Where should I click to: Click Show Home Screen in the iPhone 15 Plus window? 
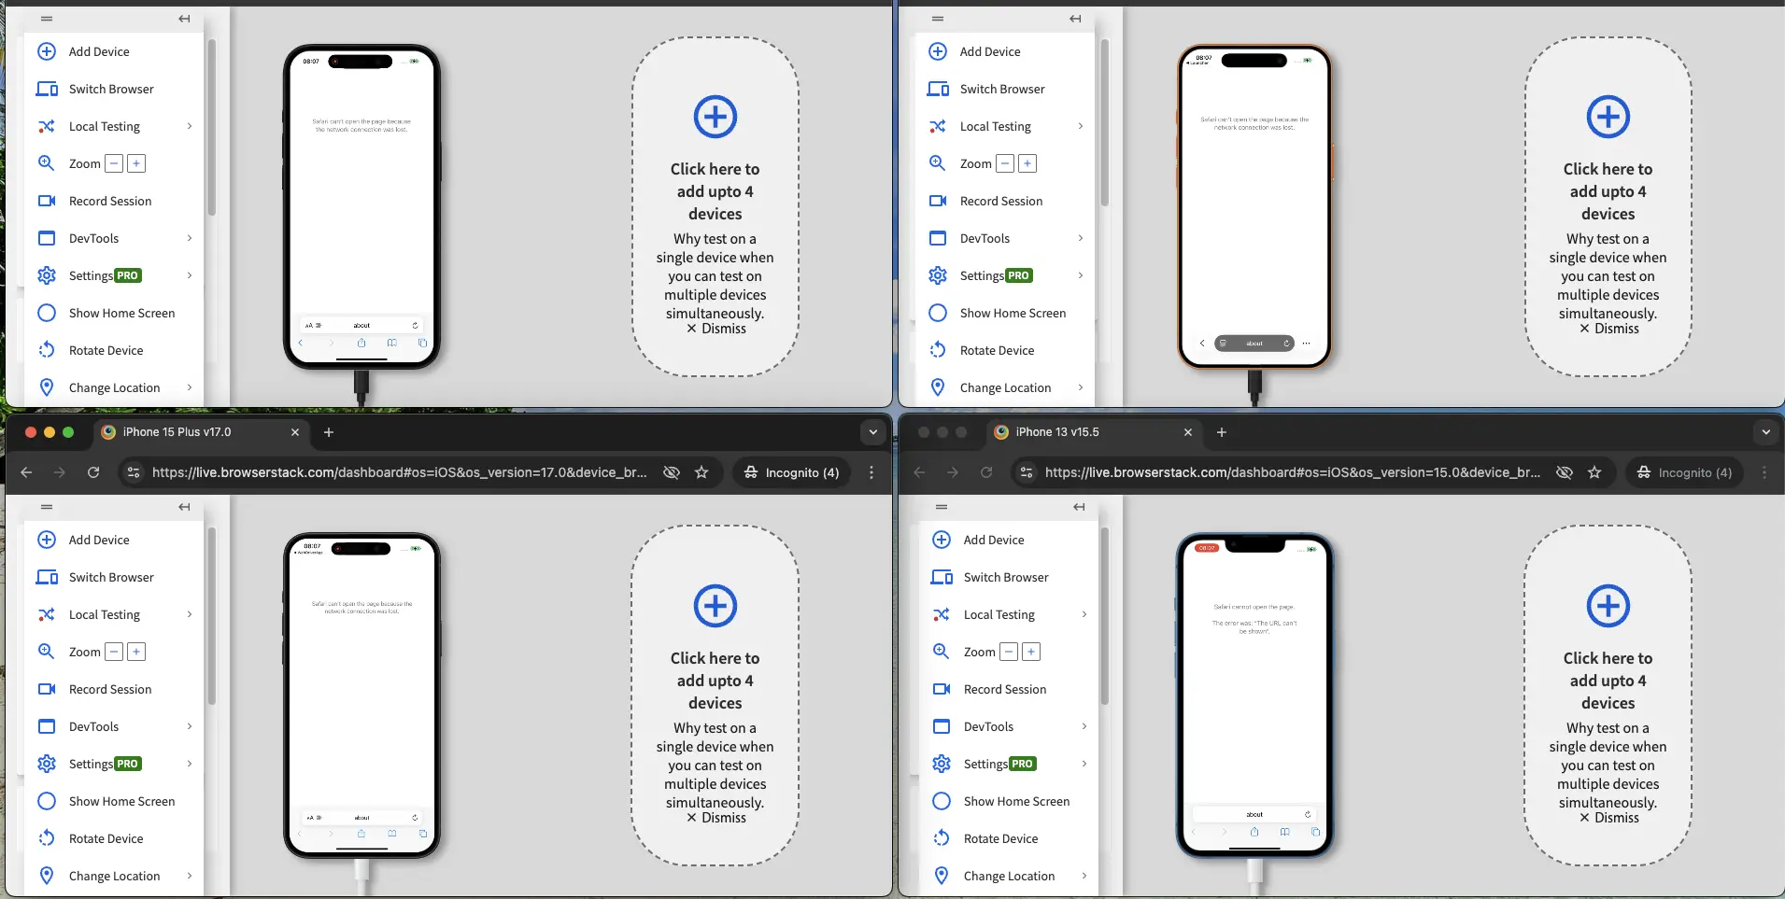tap(121, 801)
